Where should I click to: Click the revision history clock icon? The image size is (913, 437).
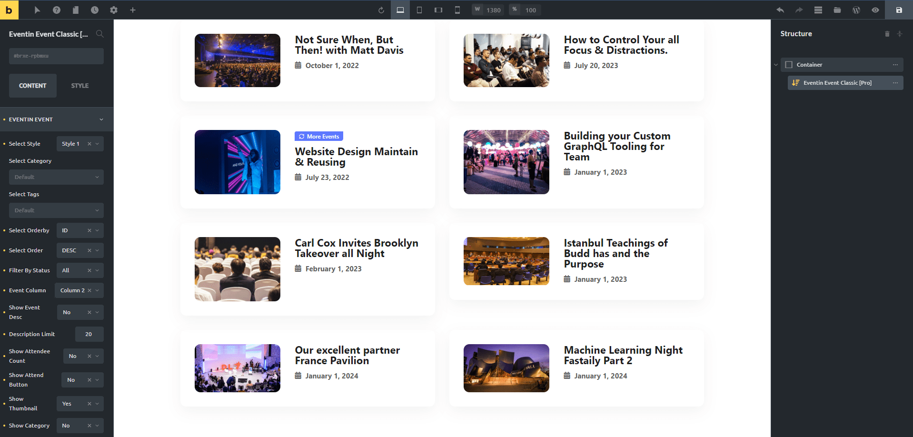[x=95, y=10]
